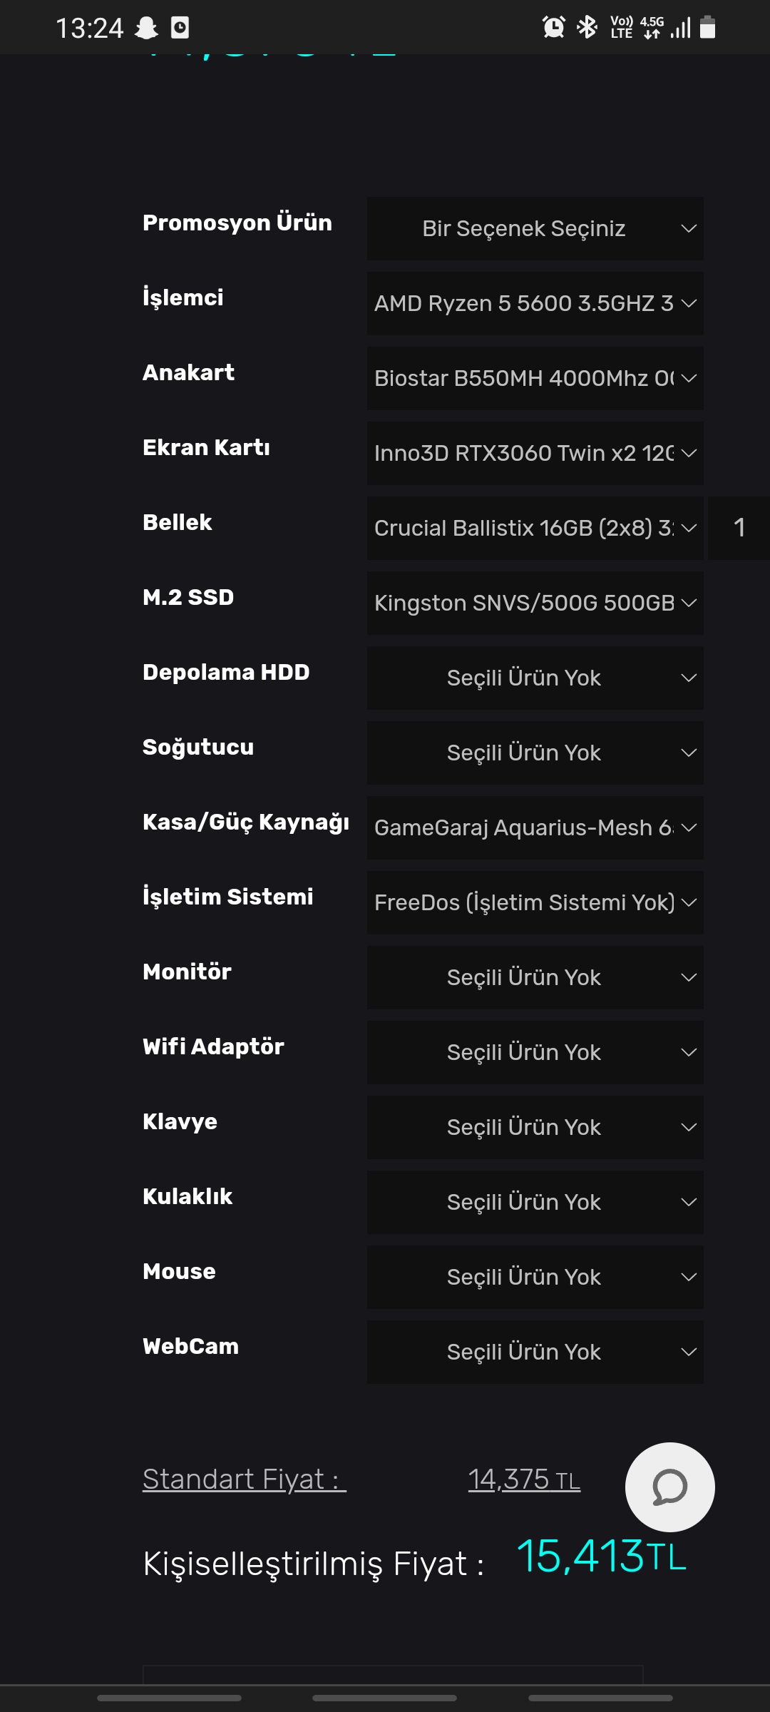
Task: Open the Promosyon Ürün dropdown
Action: click(x=535, y=228)
